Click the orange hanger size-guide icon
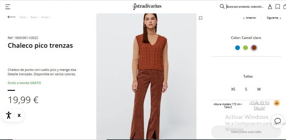This screenshot has width=286, height=140. click(x=277, y=103)
